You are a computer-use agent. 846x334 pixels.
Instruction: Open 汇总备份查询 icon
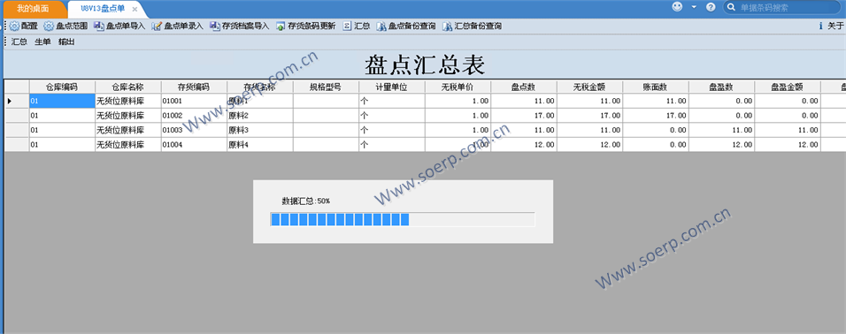[x=447, y=26]
